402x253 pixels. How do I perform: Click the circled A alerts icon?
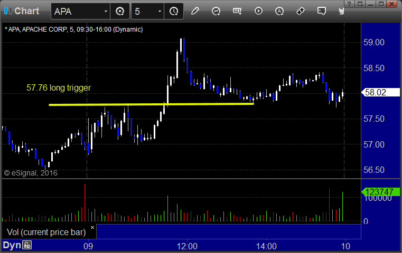279,11
